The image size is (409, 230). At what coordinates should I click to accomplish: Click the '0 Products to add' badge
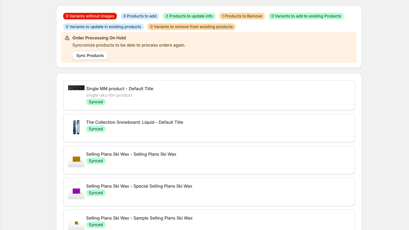click(140, 16)
